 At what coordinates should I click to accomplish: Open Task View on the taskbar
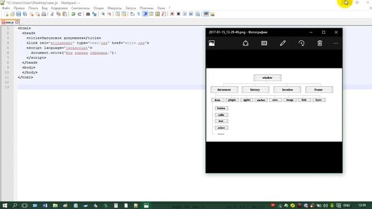tap(24, 206)
